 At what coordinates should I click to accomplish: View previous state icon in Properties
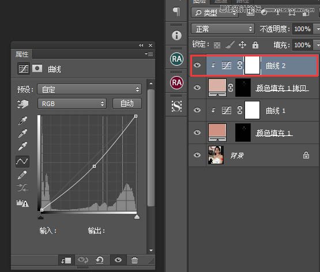coord(82,260)
